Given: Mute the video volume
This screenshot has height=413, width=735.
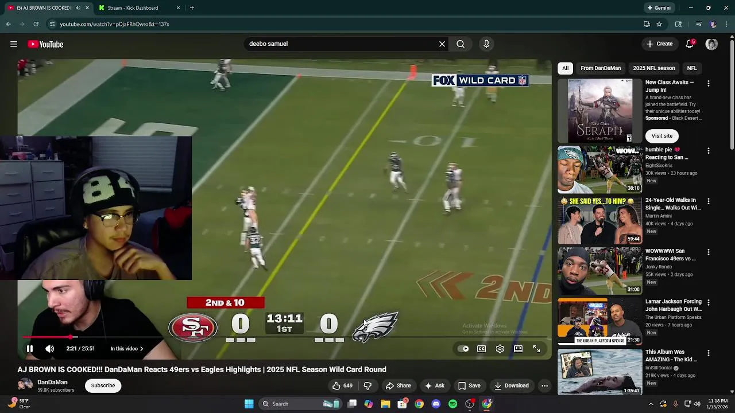Looking at the screenshot, I should click(50, 348).
